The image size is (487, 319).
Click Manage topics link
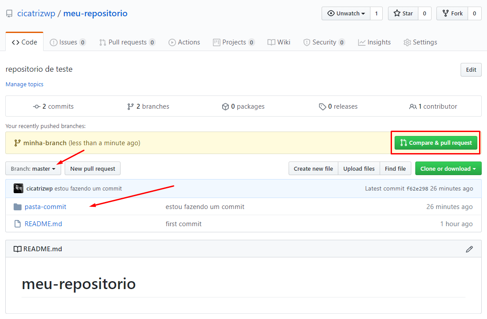tap(25, 84)
